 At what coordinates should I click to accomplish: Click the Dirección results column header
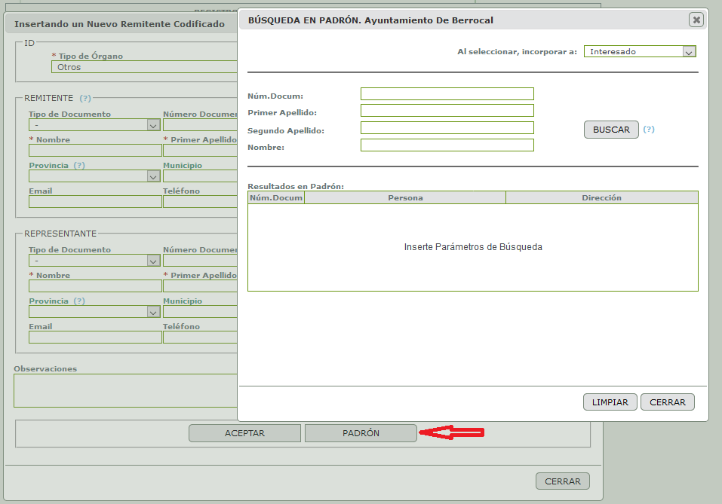pos(602,197)
